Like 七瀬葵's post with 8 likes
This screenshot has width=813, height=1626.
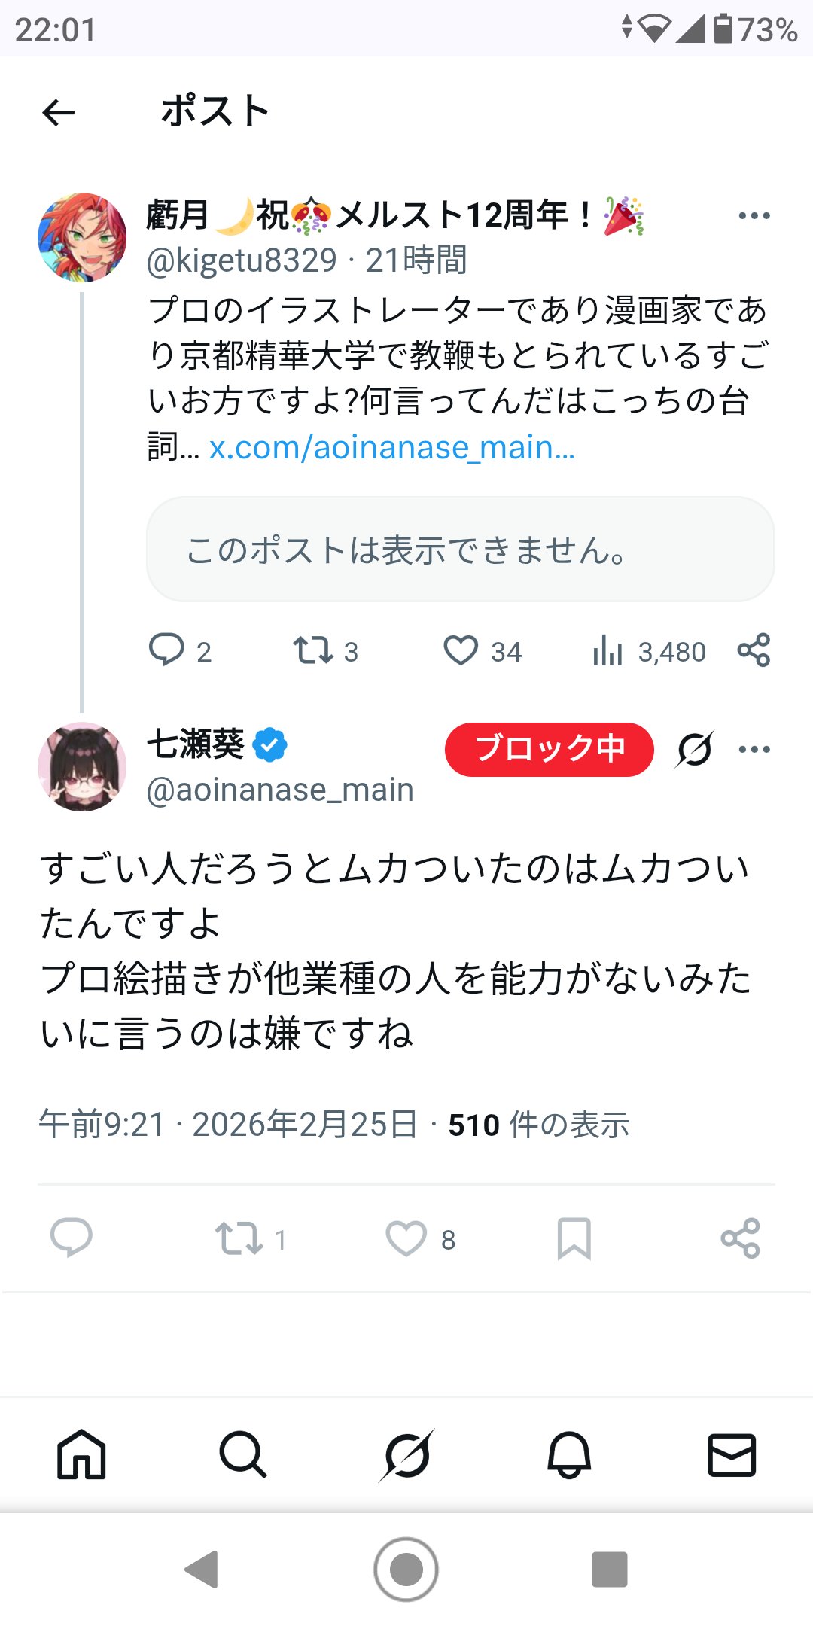406,1238
